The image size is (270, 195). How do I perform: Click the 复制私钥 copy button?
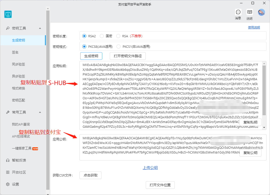coord(250,122)
